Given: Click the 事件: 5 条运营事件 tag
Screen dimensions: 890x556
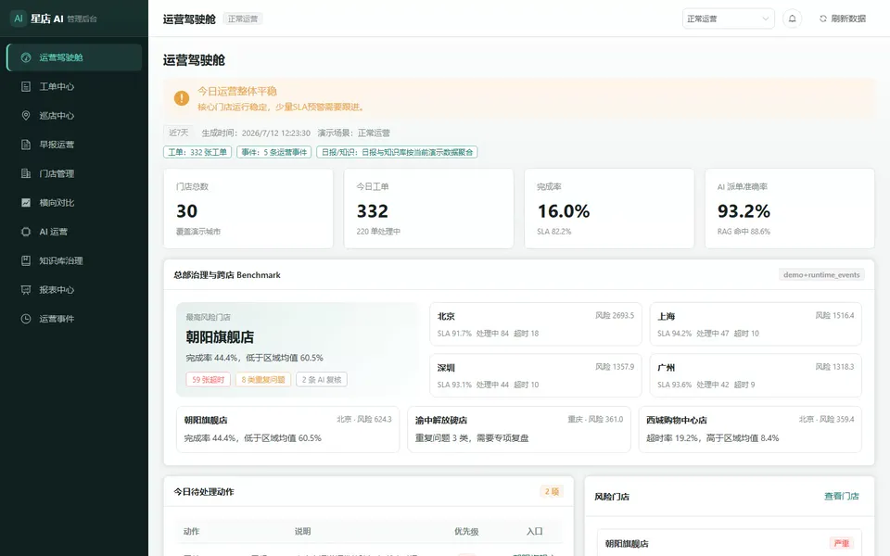Looking at the screenshot, I should pos(273,152).
